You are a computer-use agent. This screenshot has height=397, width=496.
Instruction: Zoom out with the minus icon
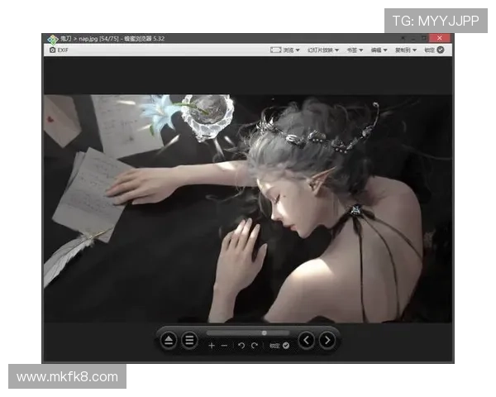pos(225,345)
